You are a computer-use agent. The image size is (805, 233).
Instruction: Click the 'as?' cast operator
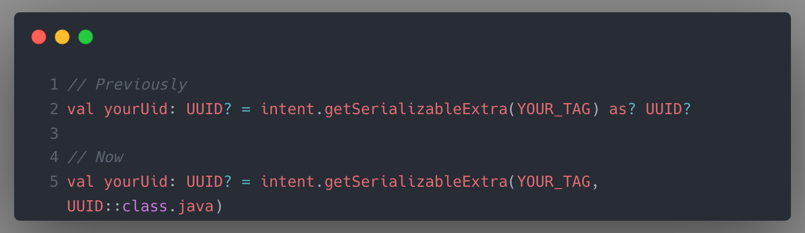click(623, 109)
